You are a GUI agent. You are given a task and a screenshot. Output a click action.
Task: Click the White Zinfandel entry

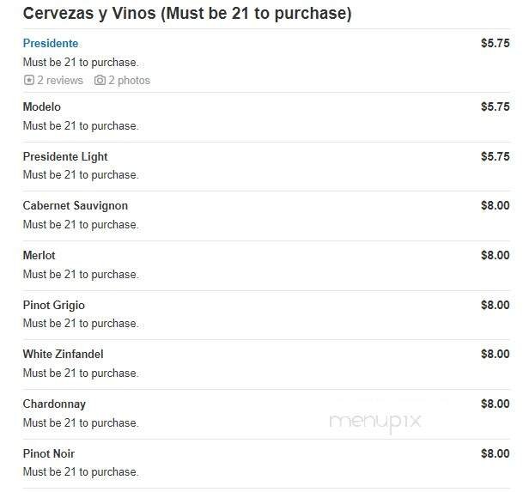coord(64,354)
